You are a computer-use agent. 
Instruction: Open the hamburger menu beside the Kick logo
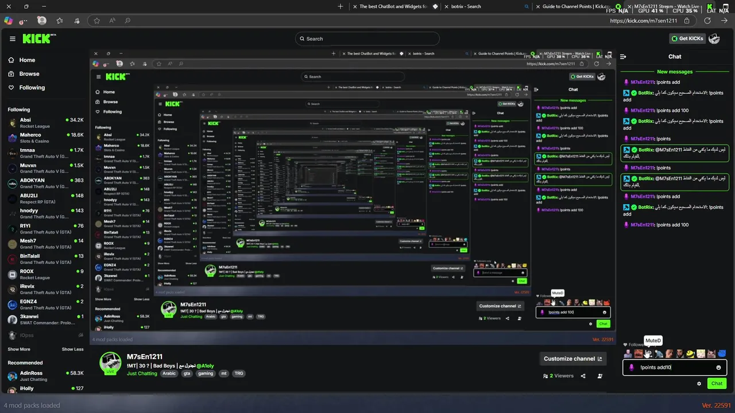click(13, 39)
